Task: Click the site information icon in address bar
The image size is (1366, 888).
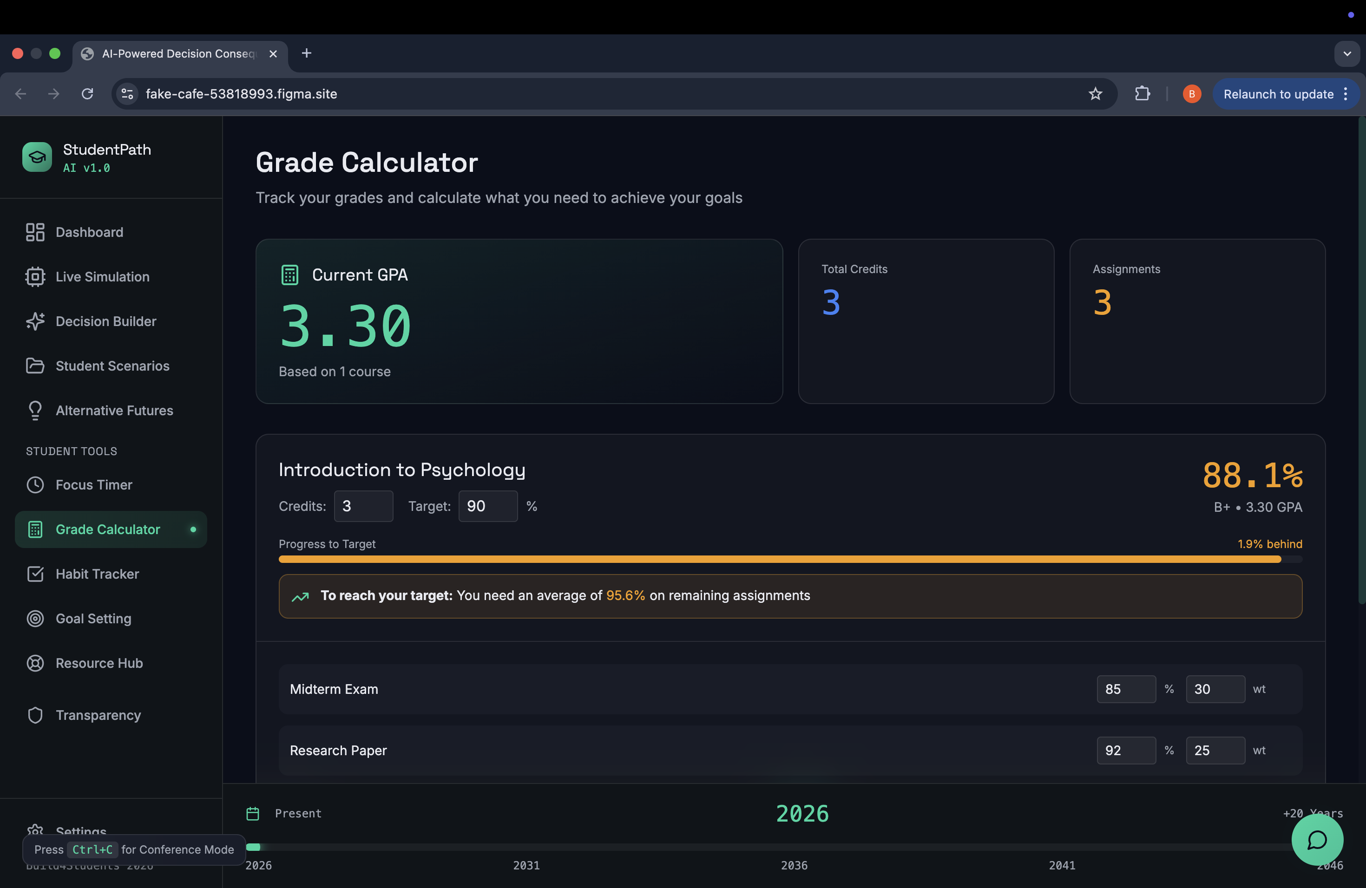Action: 127,93
